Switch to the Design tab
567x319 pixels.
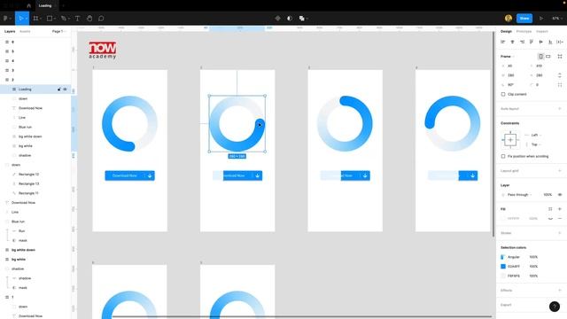(506, 32)
